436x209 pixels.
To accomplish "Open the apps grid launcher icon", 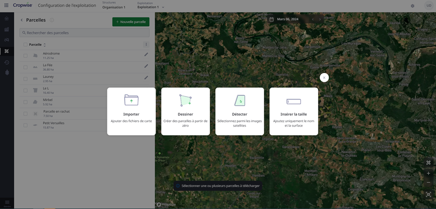I will 6,6.
